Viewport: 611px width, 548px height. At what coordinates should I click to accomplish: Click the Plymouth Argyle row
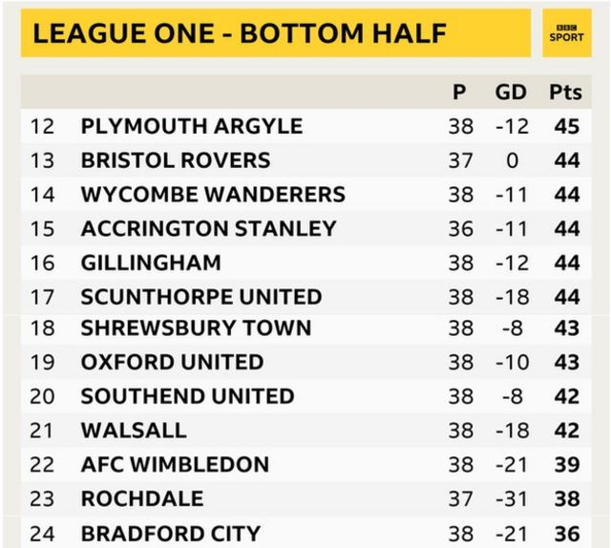tap(305, 126)
